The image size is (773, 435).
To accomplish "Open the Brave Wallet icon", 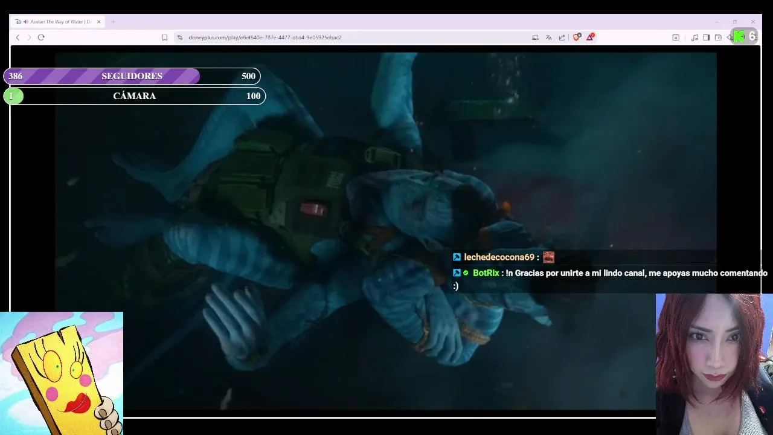I will coord(718,37).
